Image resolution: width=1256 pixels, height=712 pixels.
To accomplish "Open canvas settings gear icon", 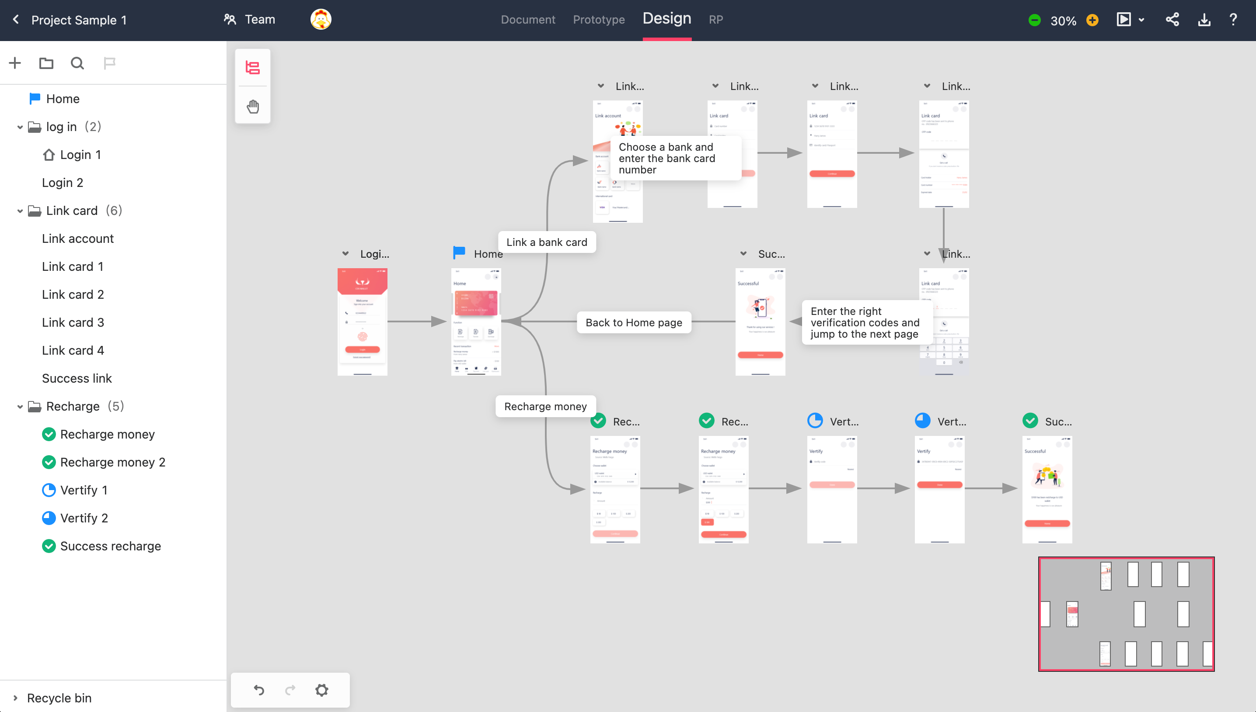I will (x=321, y=690).
